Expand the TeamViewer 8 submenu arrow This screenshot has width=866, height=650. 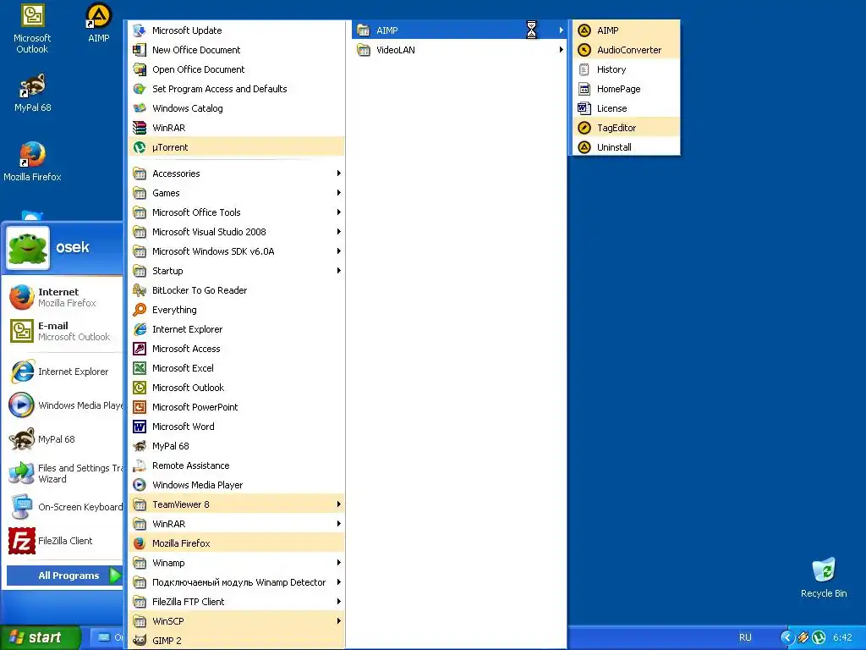[338, 504]
